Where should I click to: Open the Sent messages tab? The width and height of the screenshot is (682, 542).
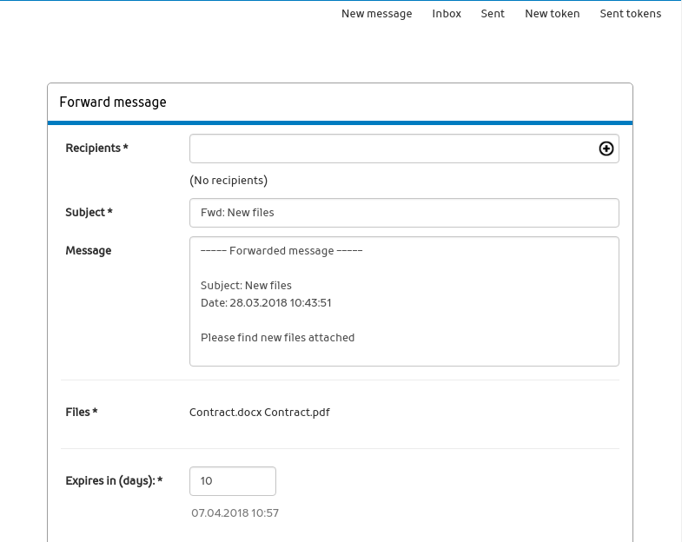493,14
